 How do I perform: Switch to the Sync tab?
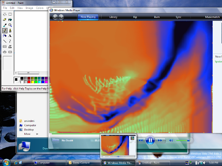tap(179, 17)
